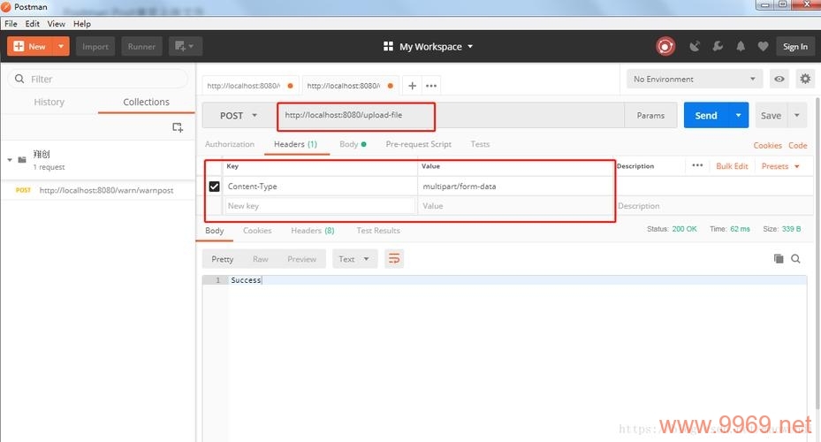Viewport: 821px width, 442px height.
Task: Select the warn/warnpost POST request
Action: tap(98, 191)
